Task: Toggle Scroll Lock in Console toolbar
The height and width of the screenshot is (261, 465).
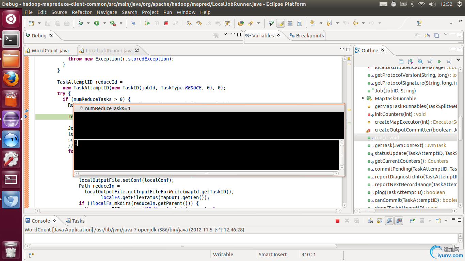Action: pyautogui.click(x=380, y=221)
